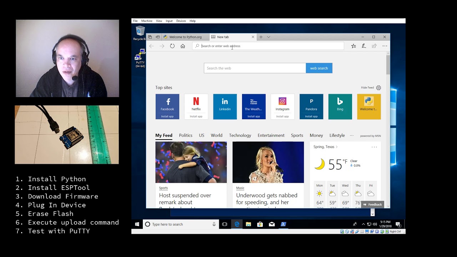Open the Windows Start button
Screen dimensions: 457x257
tap(137, 224)
